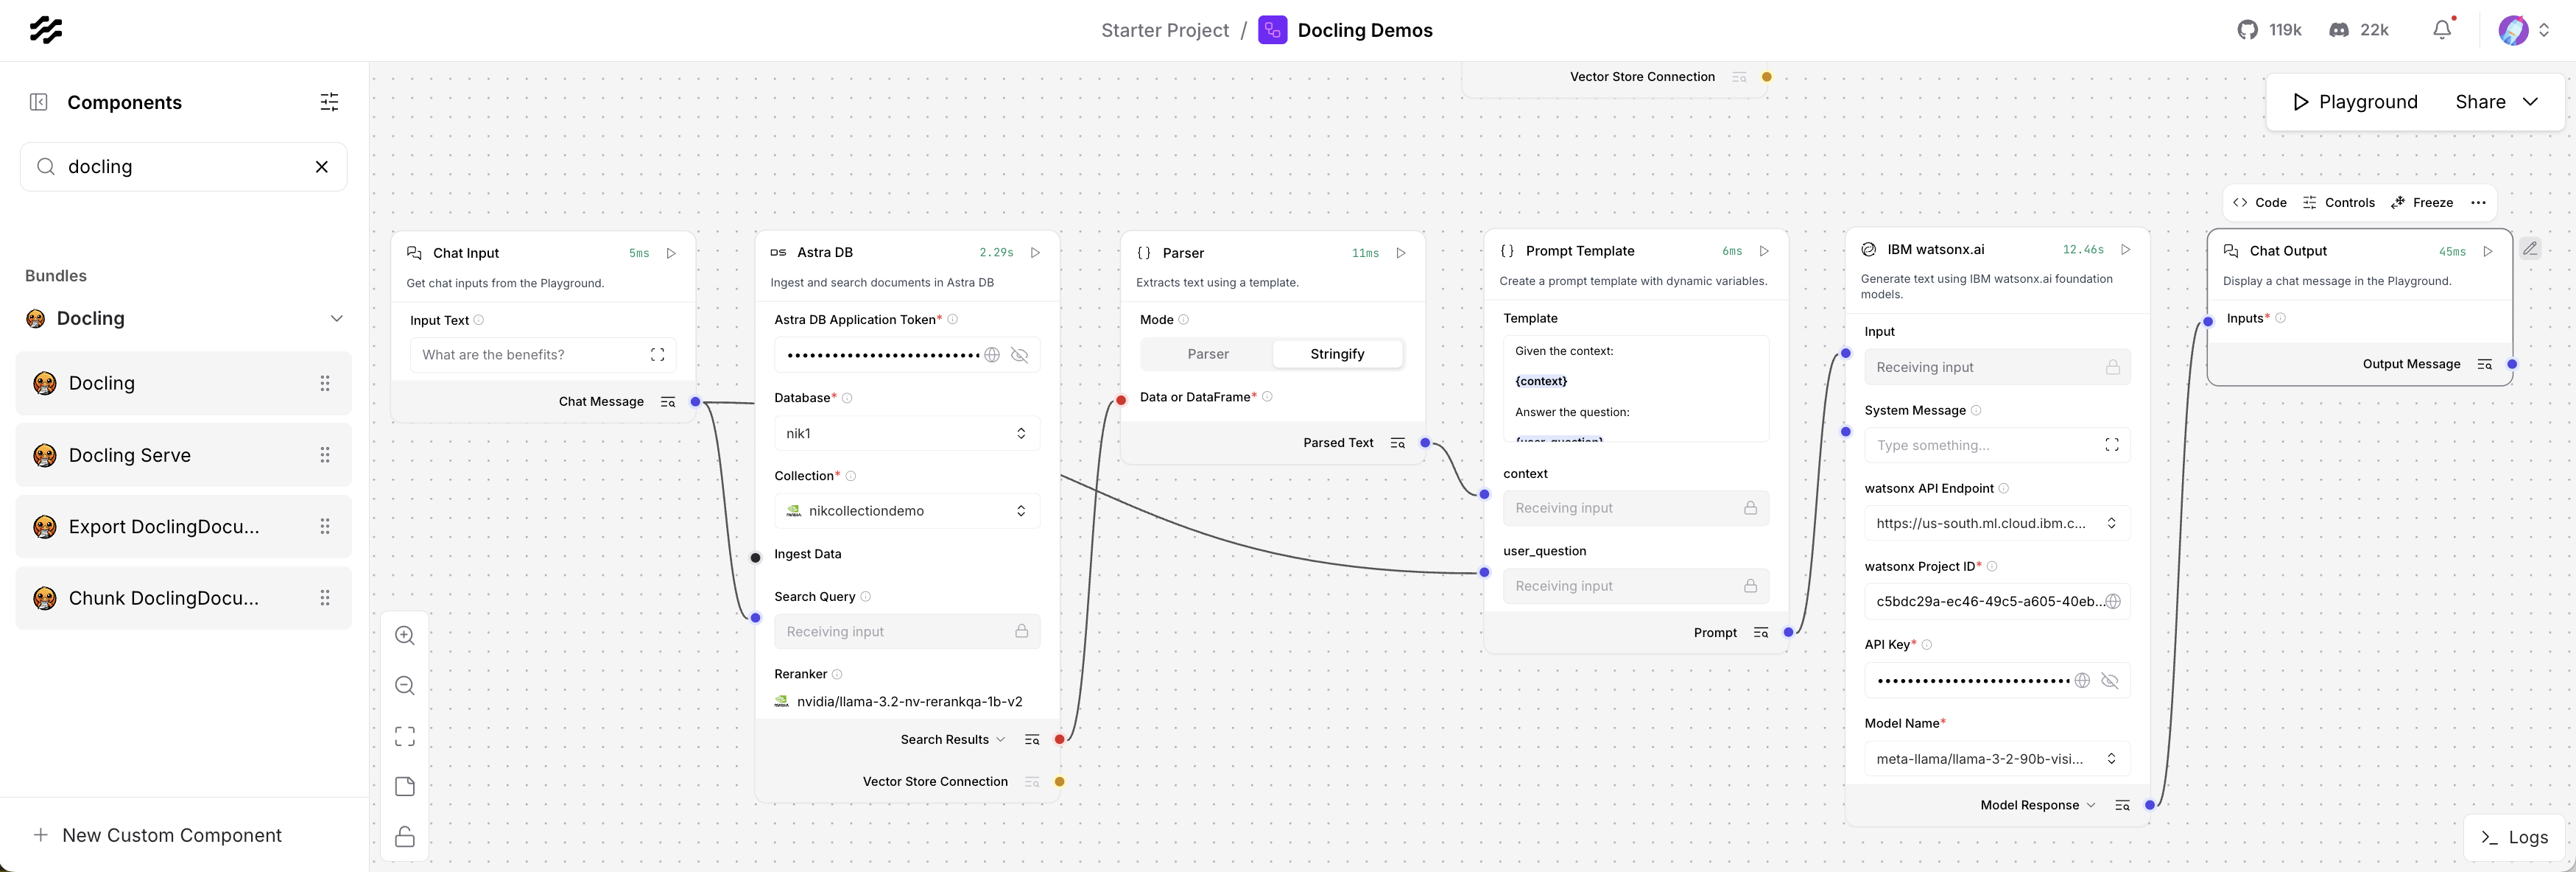Viewport: 2576px width, 872px height.
Task: Select Export DoclingDocument component
Action: tap(184, 527)
